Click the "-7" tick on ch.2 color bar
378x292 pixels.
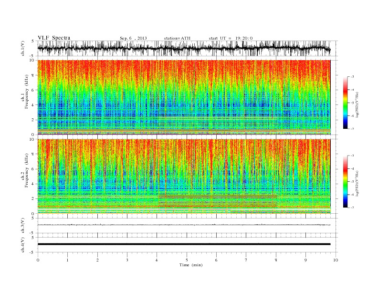click(352, 208)
